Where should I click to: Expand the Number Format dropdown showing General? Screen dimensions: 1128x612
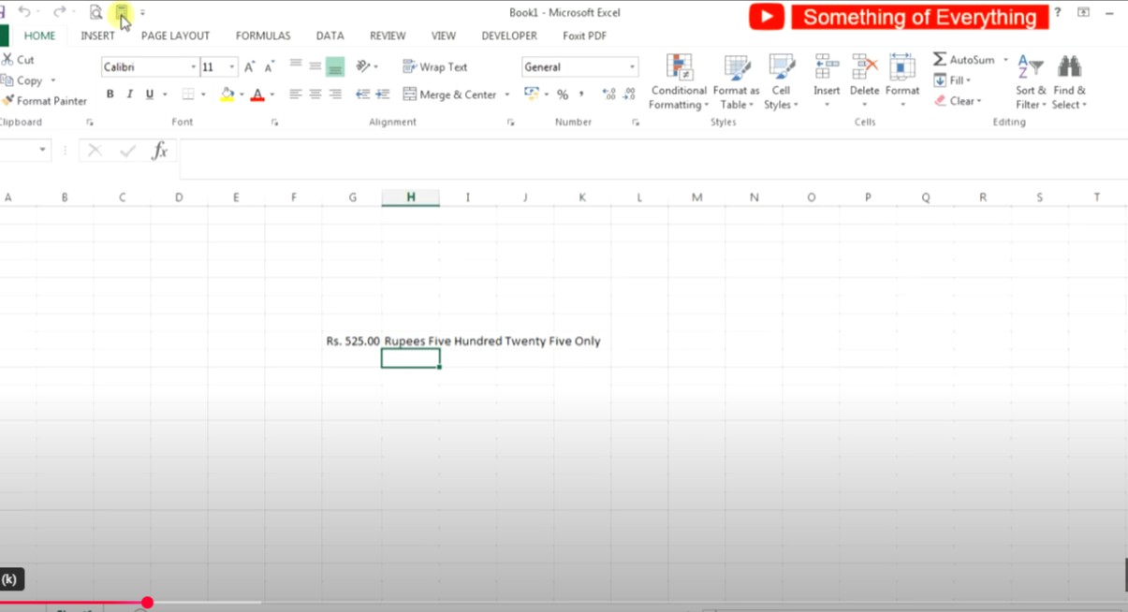[630, 66]
